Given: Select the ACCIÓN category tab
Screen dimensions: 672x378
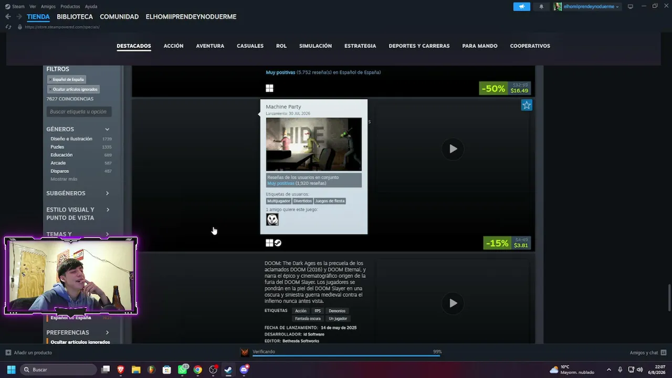Looking at the screenshot, I should click(x=173, y=46).
